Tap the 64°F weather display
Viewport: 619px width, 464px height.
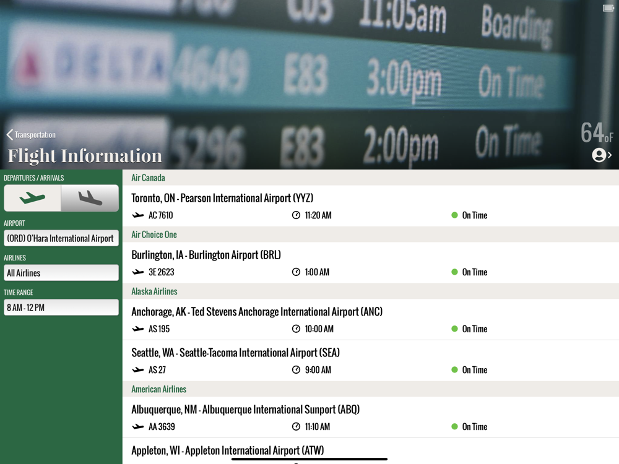(597, 133)
